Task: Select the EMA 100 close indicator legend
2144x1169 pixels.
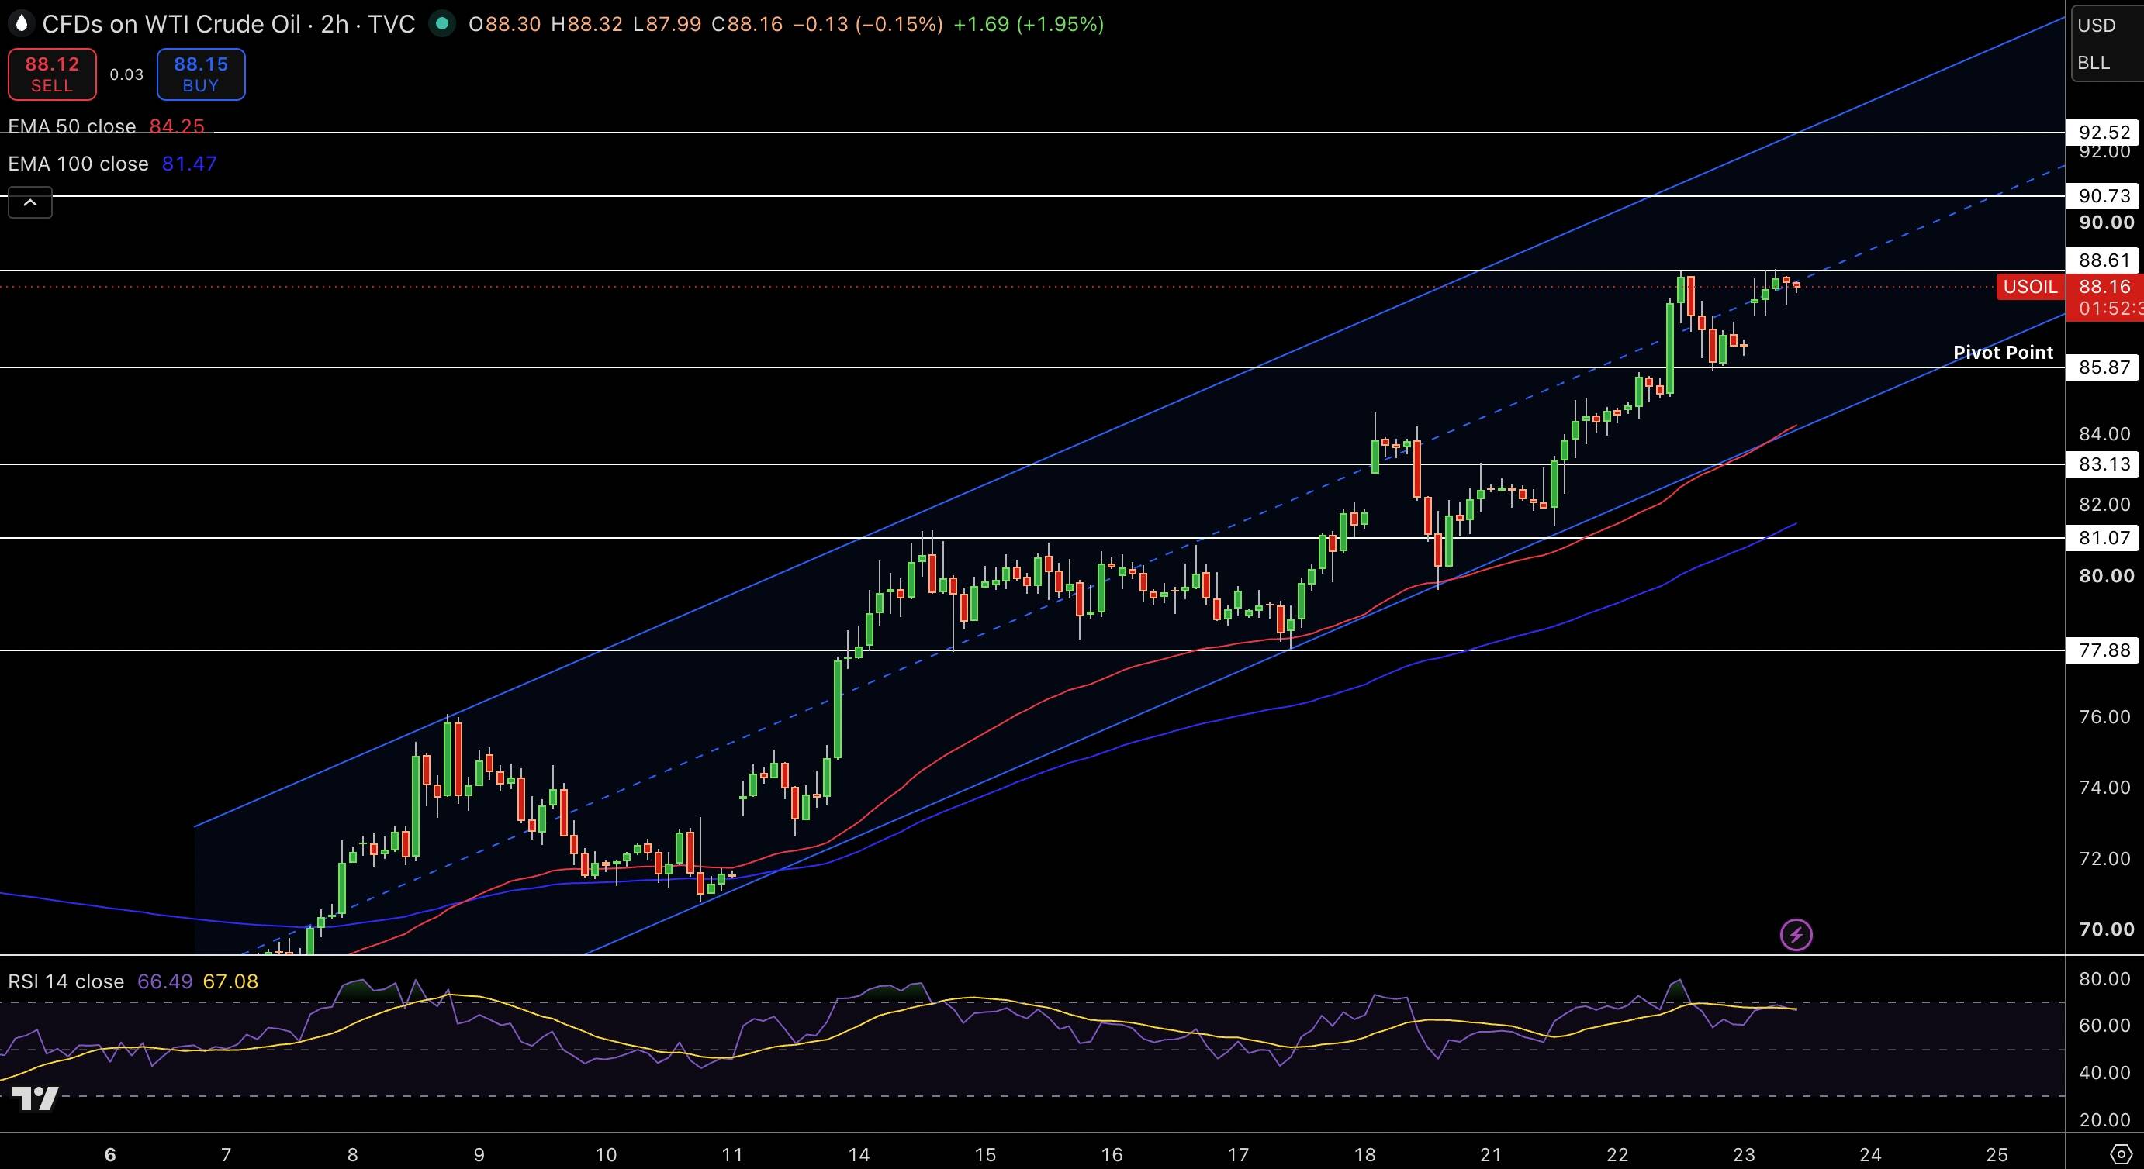Action: point(112,164)
